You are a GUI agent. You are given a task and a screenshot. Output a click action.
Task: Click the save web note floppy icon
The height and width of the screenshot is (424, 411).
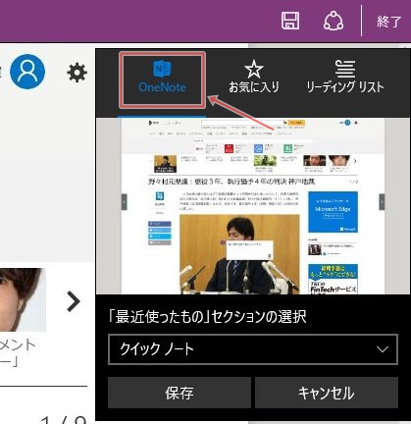click(x=290, y=21)
